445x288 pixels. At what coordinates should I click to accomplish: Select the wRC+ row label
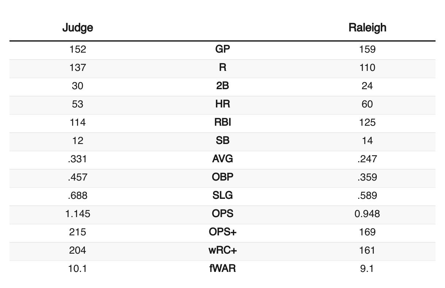coord(222,250)
